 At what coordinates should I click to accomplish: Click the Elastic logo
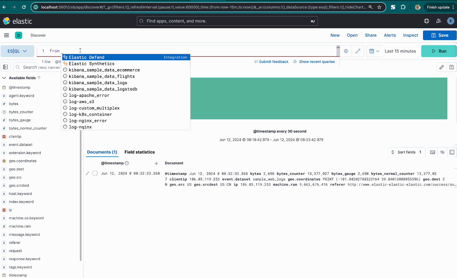(x=17, y=21)
